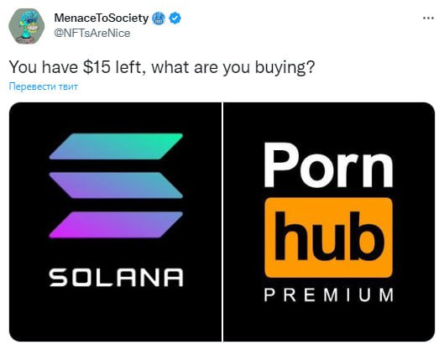
Task: Click the white Porn logo text
Action: click(328, 164)
